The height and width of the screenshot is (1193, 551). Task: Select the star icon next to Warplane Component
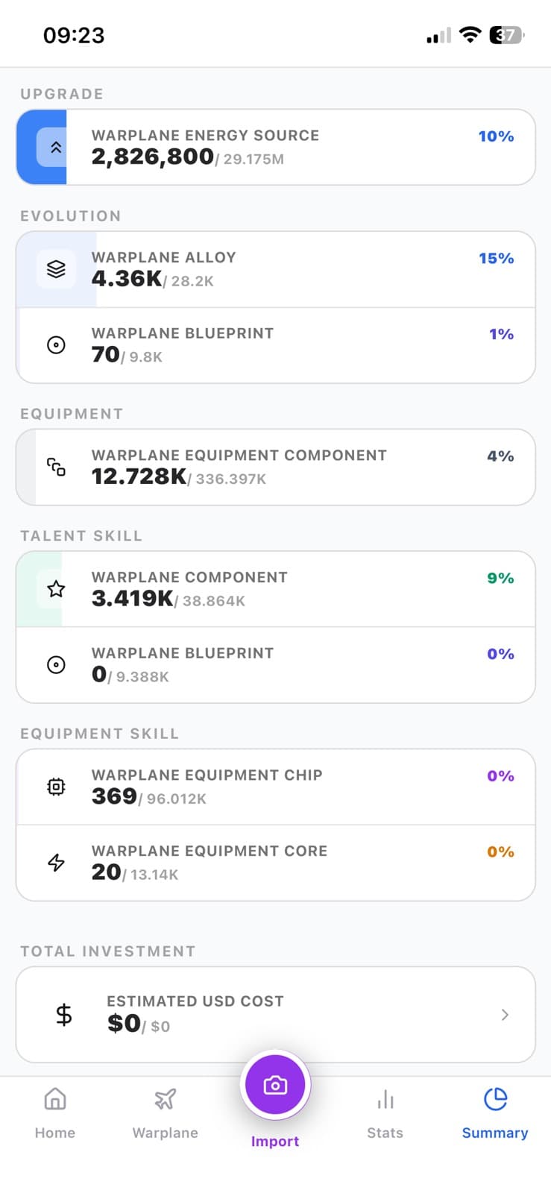tap(55, 589)
